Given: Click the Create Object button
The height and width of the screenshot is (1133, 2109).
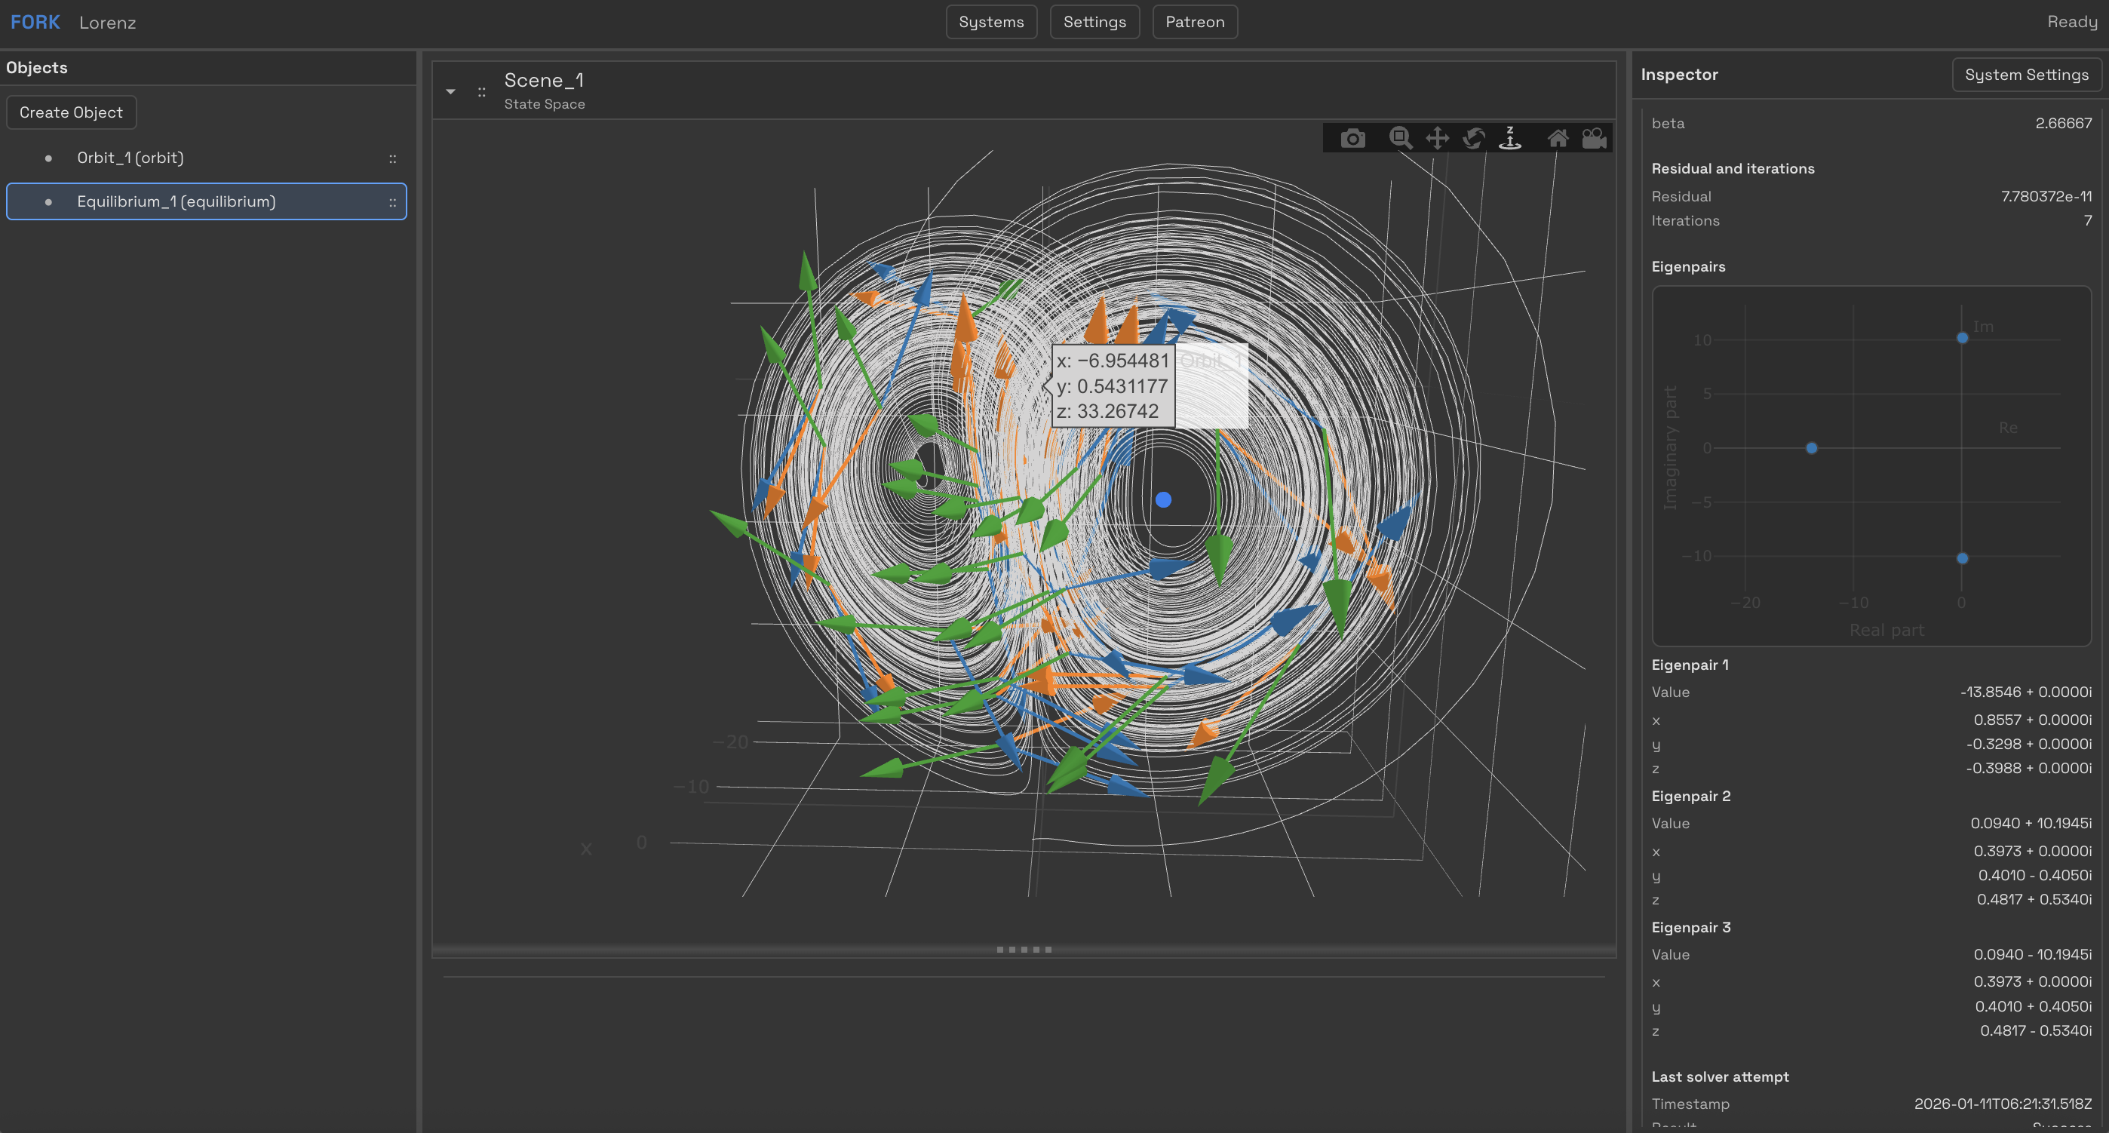Looking at the screenshot, I should point(71,112).
